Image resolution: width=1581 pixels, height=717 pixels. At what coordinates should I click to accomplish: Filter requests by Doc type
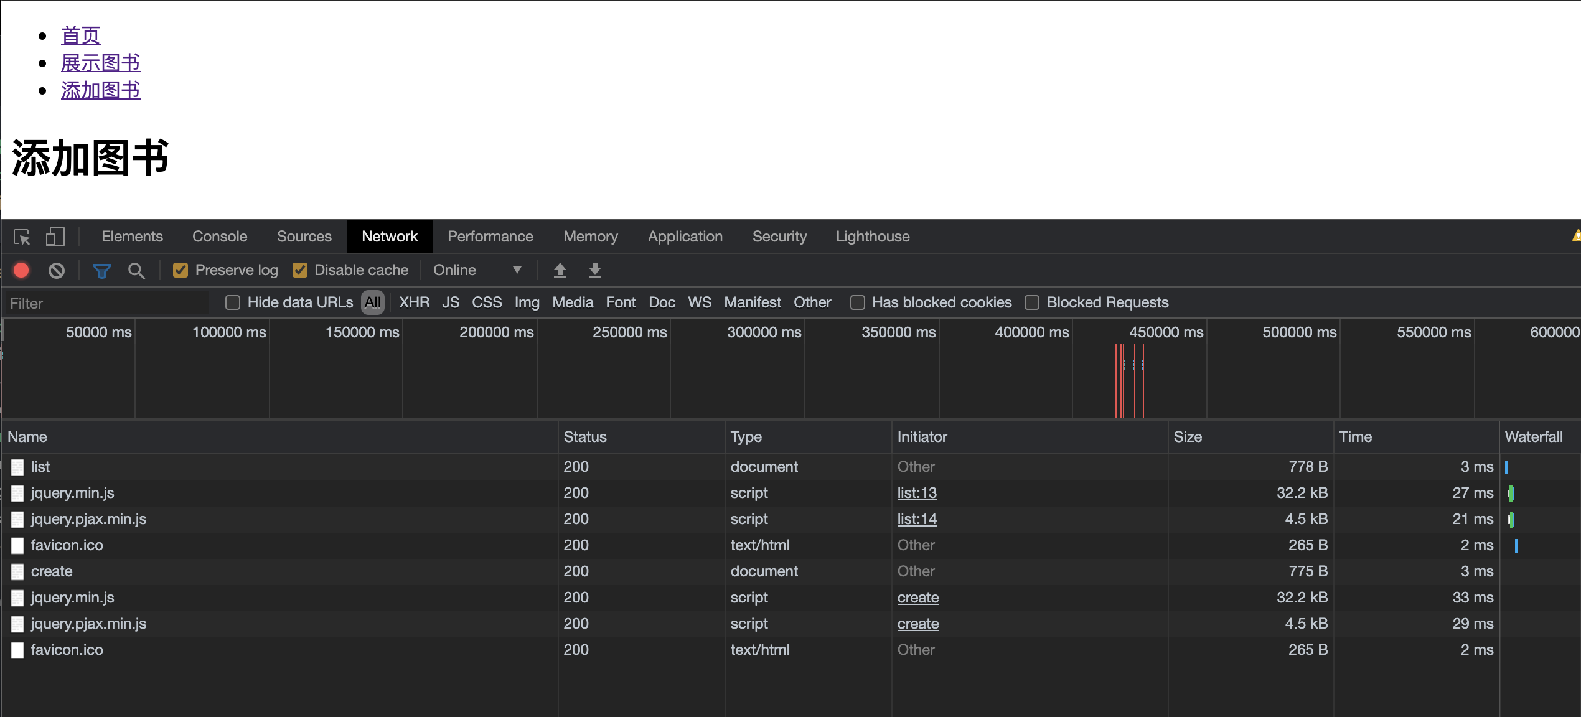click(662, 302)
